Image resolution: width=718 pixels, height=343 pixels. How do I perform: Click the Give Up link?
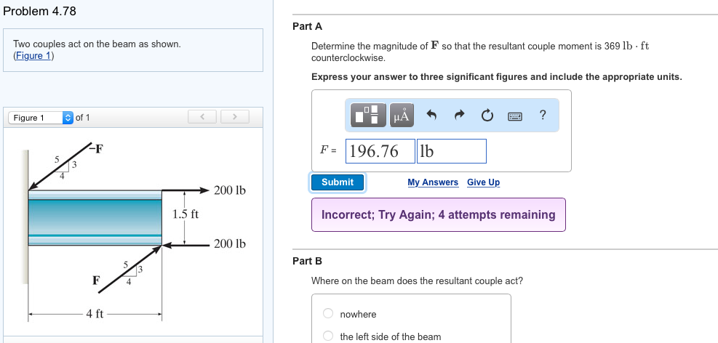pyautogui.click(x=483, y=182)
